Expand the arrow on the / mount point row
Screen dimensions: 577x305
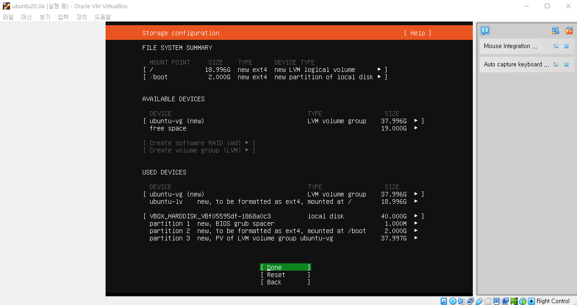click(379, 70)
